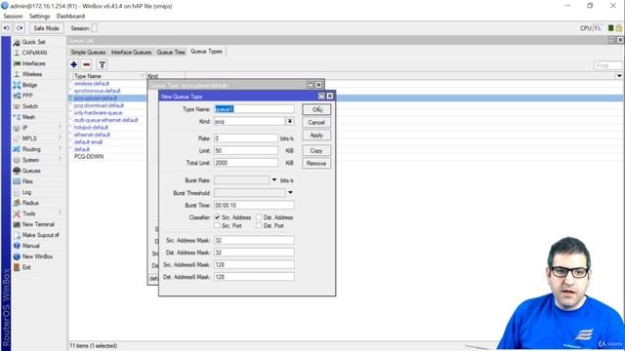Open Mesh in sidebar

click(x=28, y=117)
